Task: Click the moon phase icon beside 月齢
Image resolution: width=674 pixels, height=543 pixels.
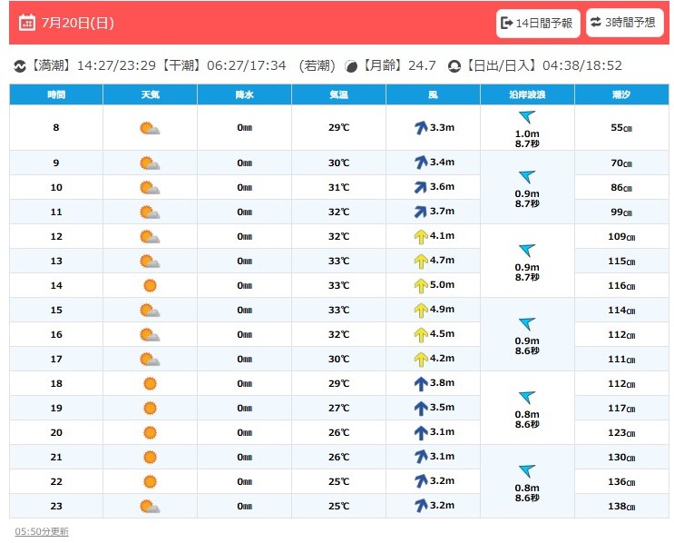Action: tap(351, 66)
